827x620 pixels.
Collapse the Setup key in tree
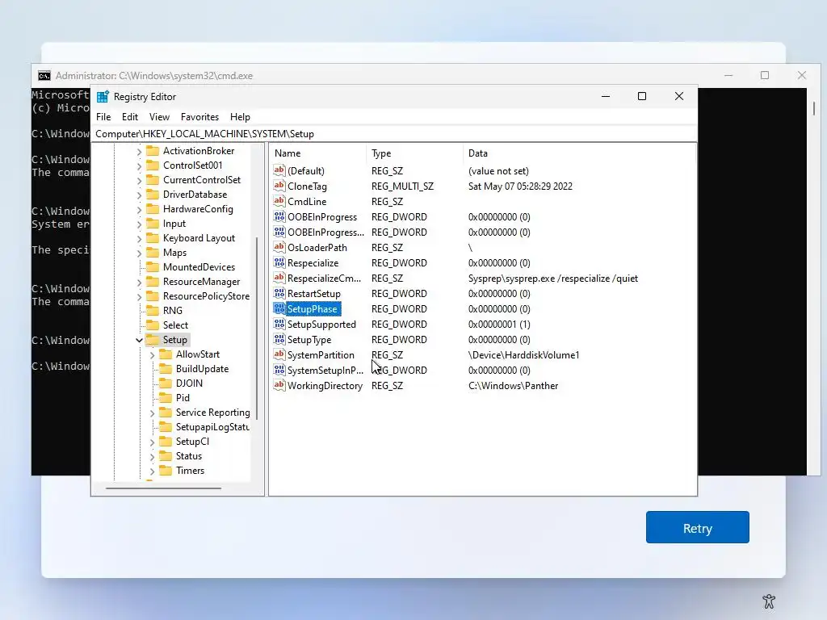click(139, 340)
